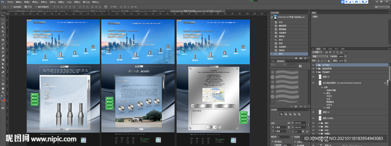Click the camera snapshot icon in History panel

pyautogui.click(x=301, y=58)
